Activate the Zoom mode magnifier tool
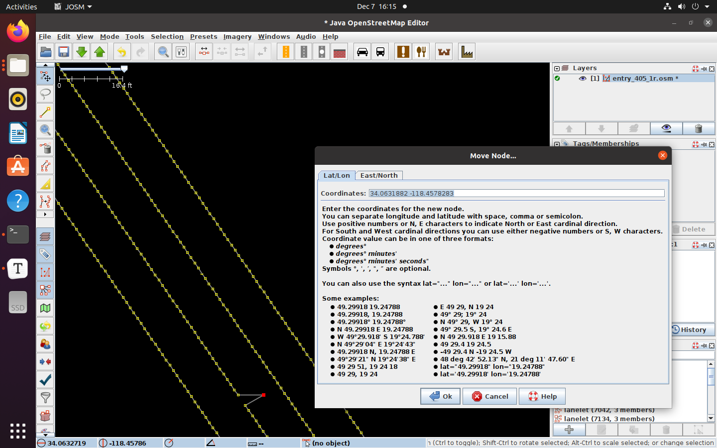This screenshot has width=717, height=448. [x=45, y=130]
